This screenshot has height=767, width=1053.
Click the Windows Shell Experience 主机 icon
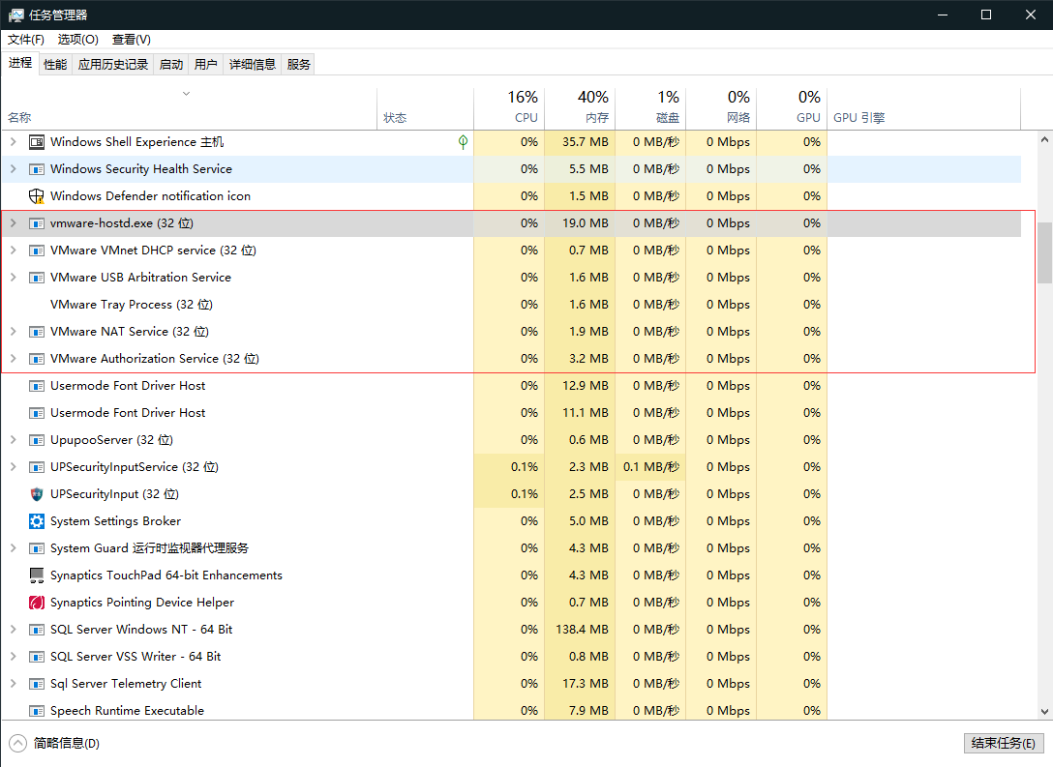click(35, 141)
